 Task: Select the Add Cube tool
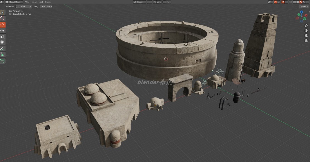[3, 61]
